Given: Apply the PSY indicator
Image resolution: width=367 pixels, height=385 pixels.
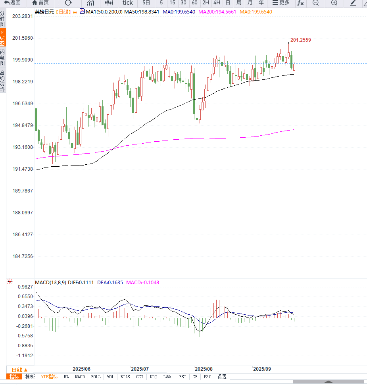Looking at the screenshot, I should tap(207, 377).
